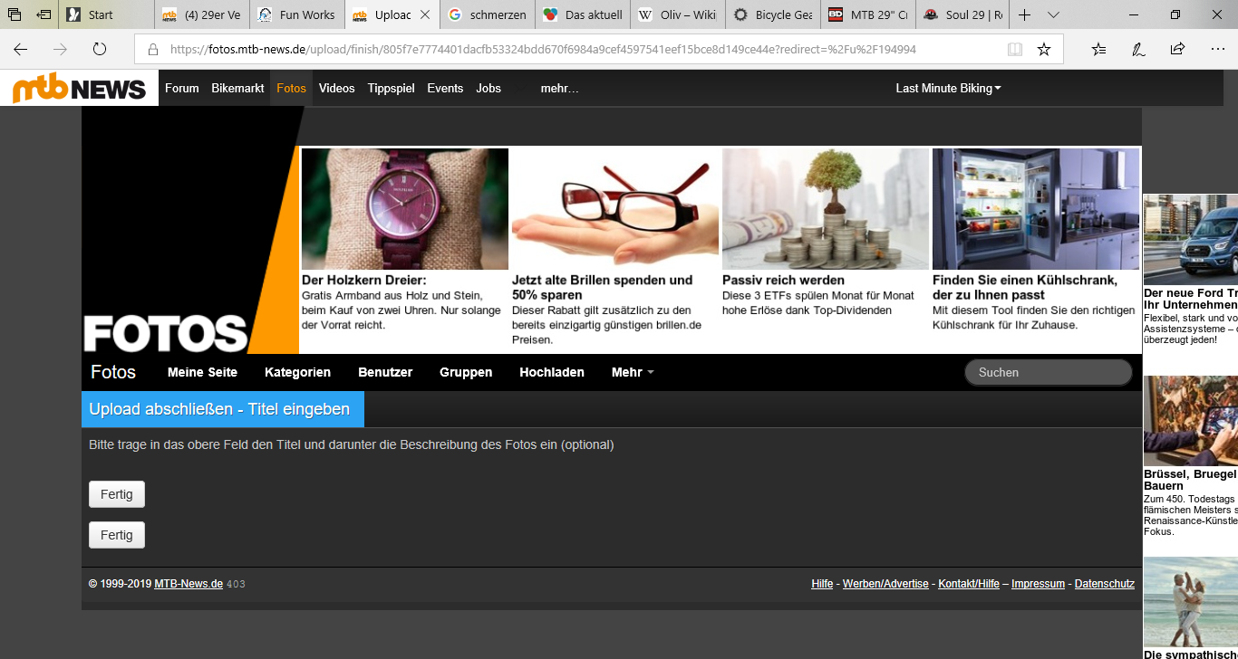Click the add notes pen icon
Viewport: 1238px width, 659px height.
click(x=1138, y=50)
